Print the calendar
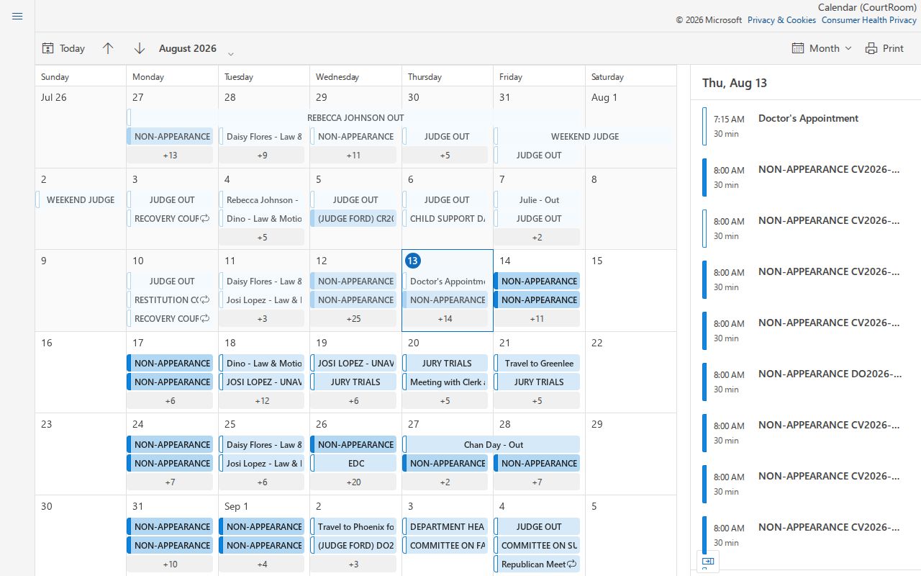This screenshot has height=576, width=921. pyautogui.click(x=884, y=48)
